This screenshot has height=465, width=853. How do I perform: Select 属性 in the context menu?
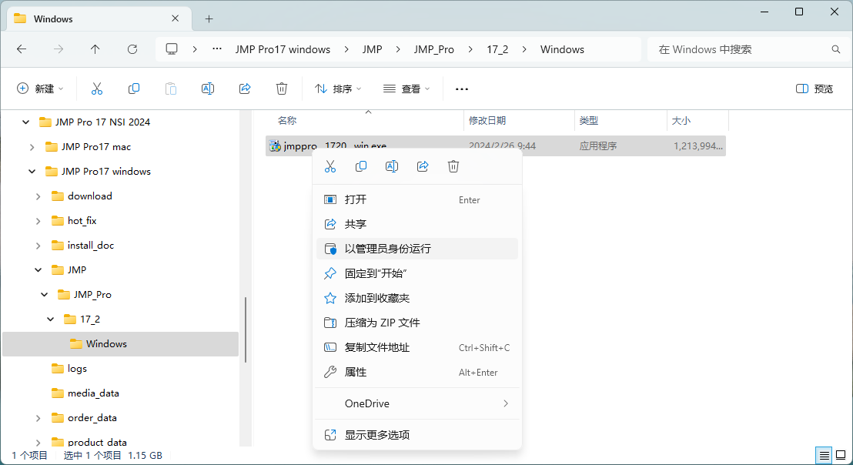click(417, 372)
